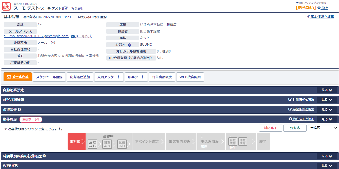This screenshot has height=169, width=339.
Task: Click the 対応完了 button
Action: [270, 128]
